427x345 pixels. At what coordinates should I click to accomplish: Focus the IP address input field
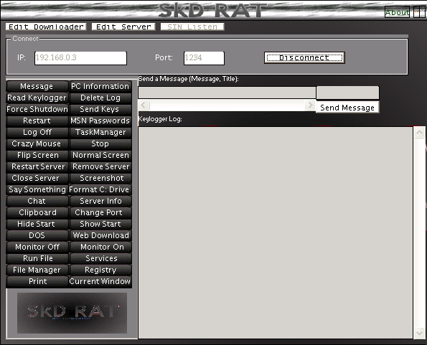pos(80,58)
